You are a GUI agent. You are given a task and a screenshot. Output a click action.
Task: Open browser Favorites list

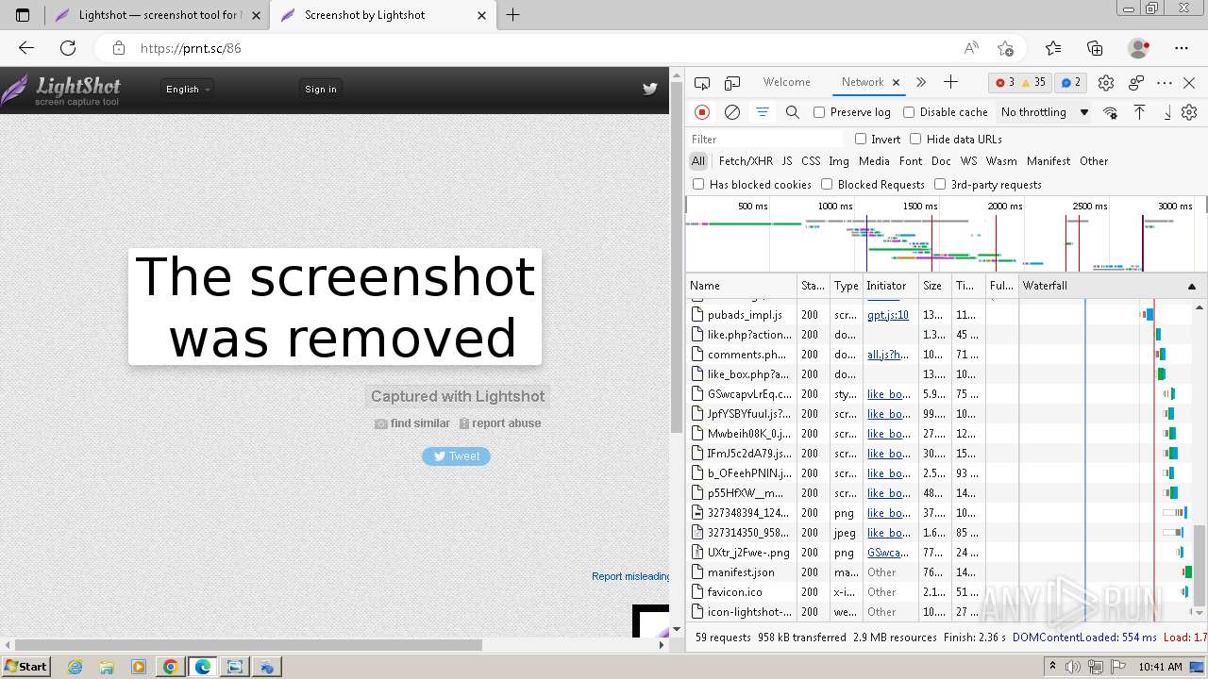[x=1053, y=48]
